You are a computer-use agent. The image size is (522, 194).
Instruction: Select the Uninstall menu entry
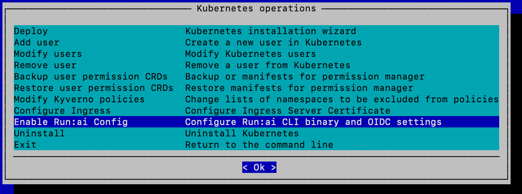tap(40, 134)
